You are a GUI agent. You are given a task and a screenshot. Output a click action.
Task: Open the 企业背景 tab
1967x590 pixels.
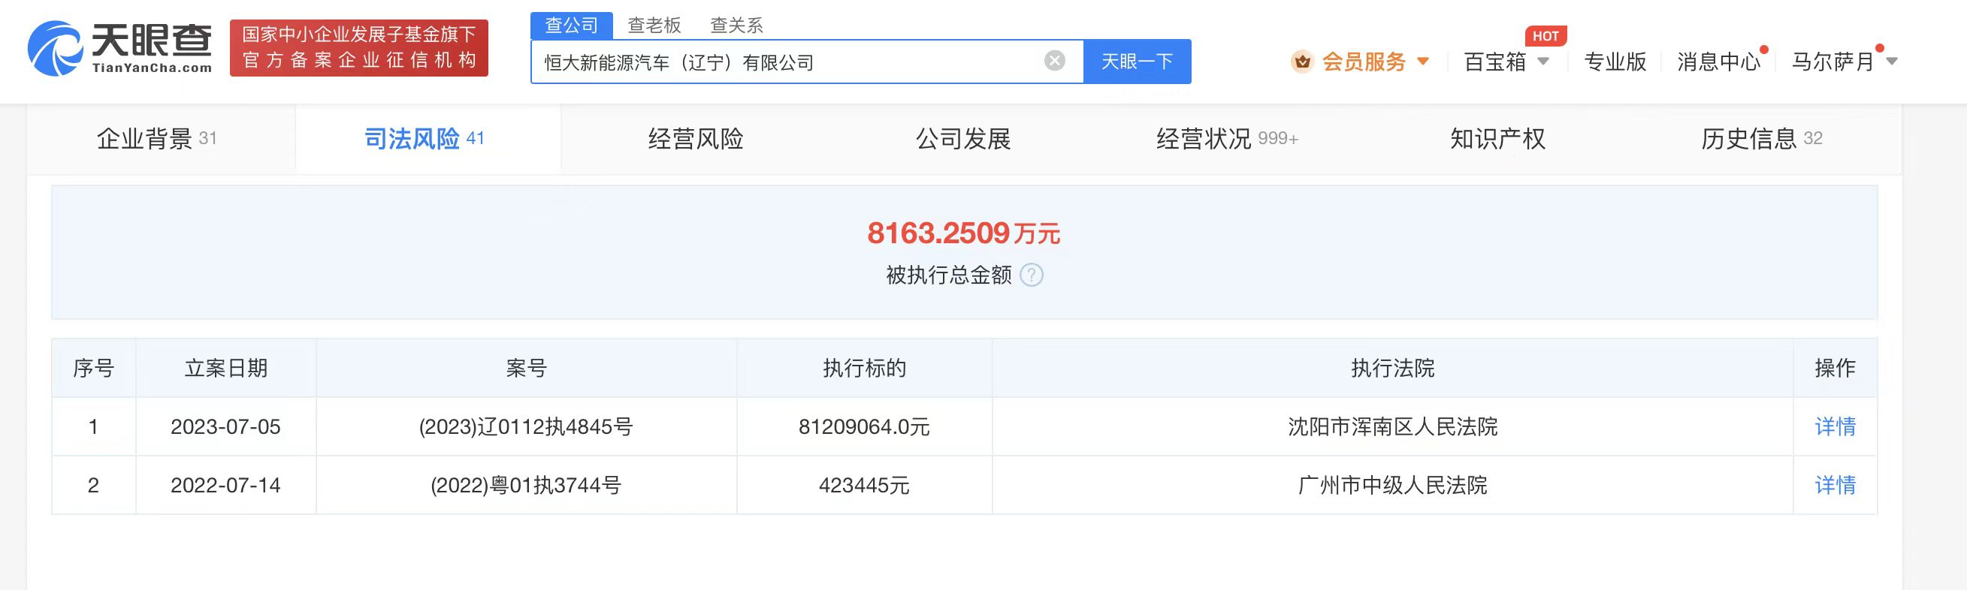point(156,138)
